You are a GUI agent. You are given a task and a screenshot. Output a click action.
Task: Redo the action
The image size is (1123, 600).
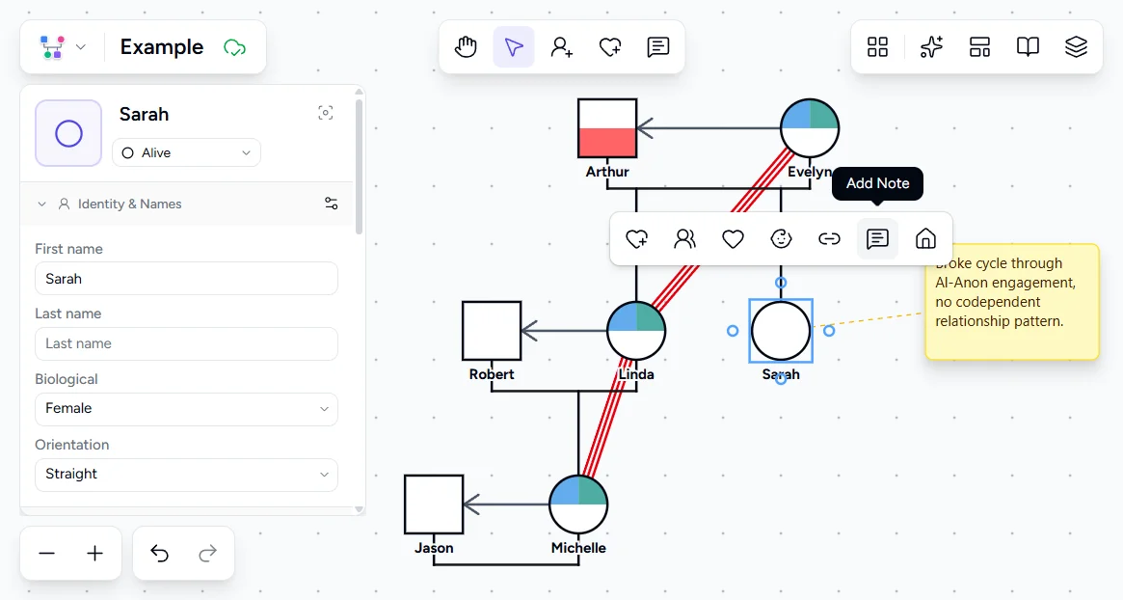[x=207, y=554]
